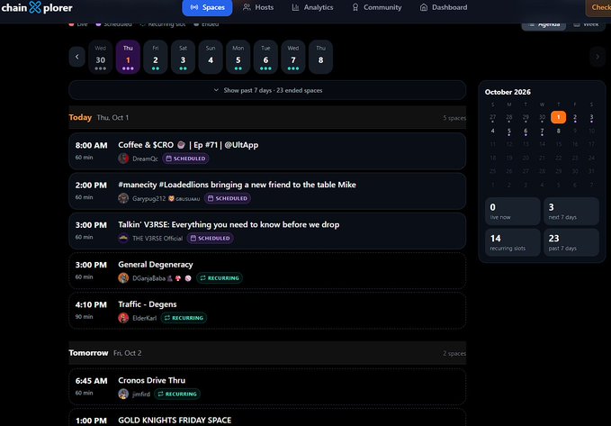The width and height of the screenshot is (611, 426).
Task: Click the 8:00 AM time label
Action: tap(91, 146)
